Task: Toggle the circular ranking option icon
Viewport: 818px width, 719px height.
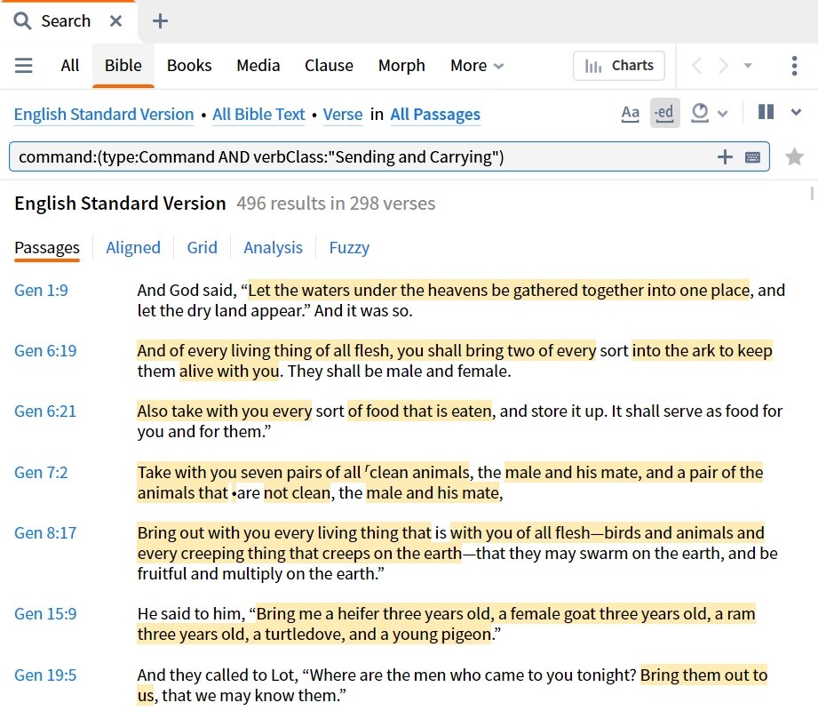Action: click(701, 113)
